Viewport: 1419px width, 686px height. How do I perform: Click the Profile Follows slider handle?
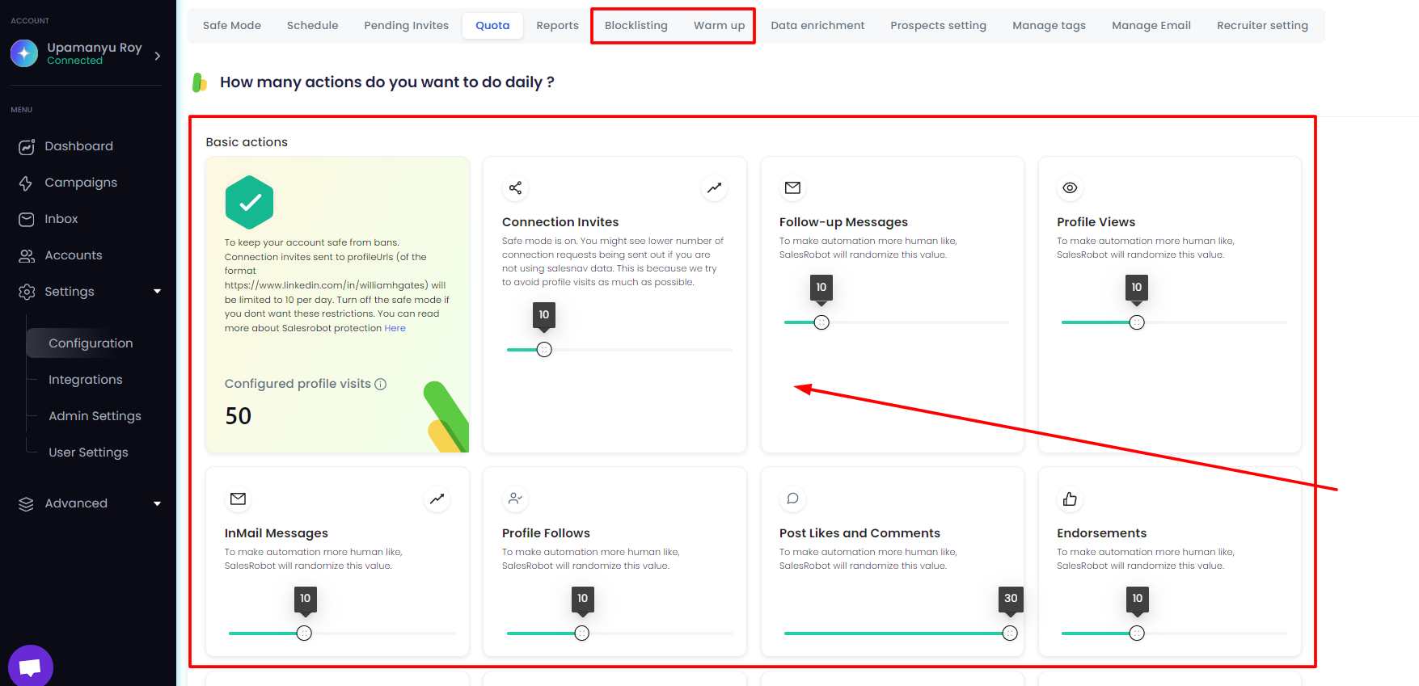(x=582, y=633)
